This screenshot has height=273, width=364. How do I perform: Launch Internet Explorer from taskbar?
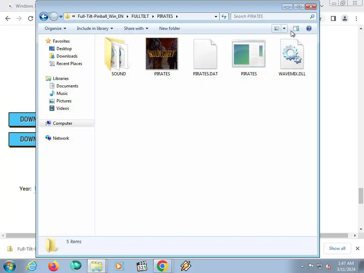pyautogui.click(x=32, y=266)
